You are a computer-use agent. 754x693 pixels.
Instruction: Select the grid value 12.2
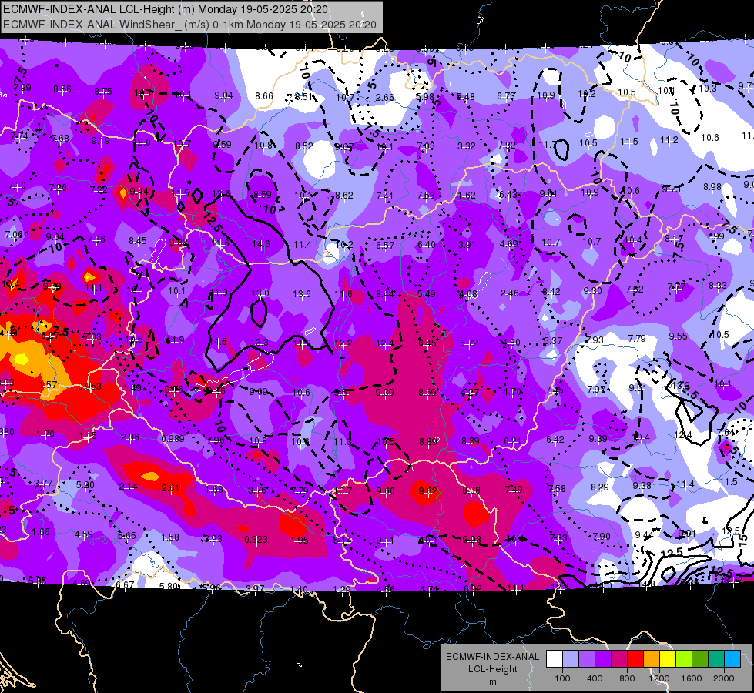[x=343, y=343]
